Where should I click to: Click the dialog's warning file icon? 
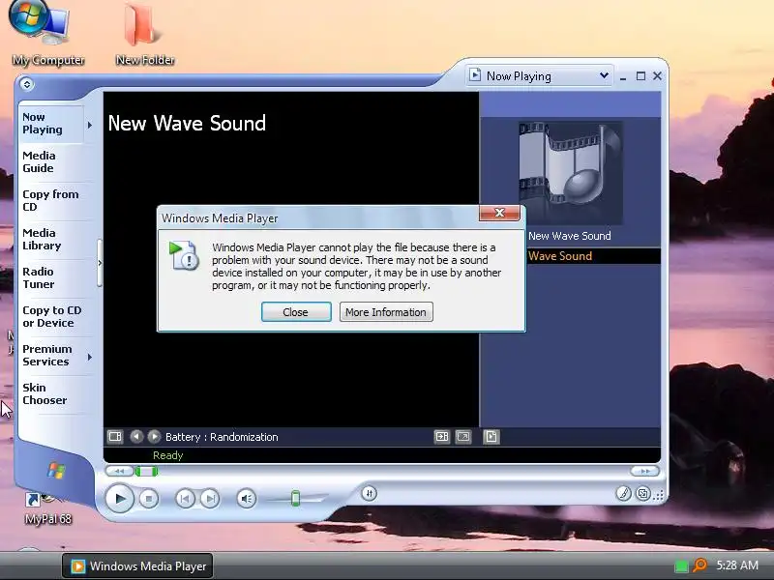[183, 255]
